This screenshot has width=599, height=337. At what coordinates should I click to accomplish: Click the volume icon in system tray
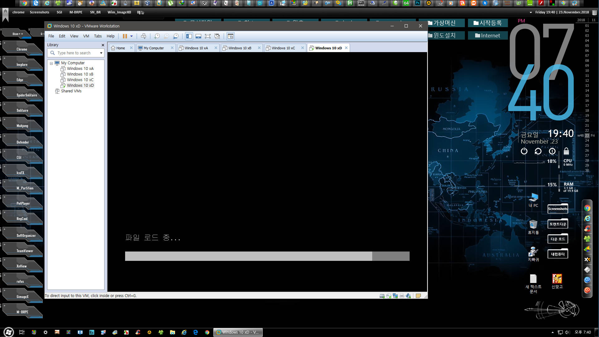tap(567, 332)
